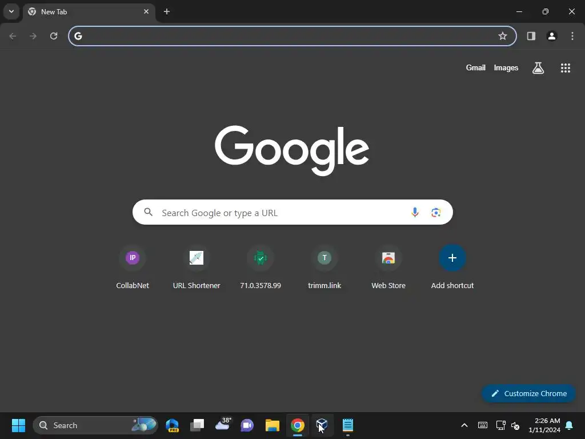Show hidden system tray icons

point(464,425)
